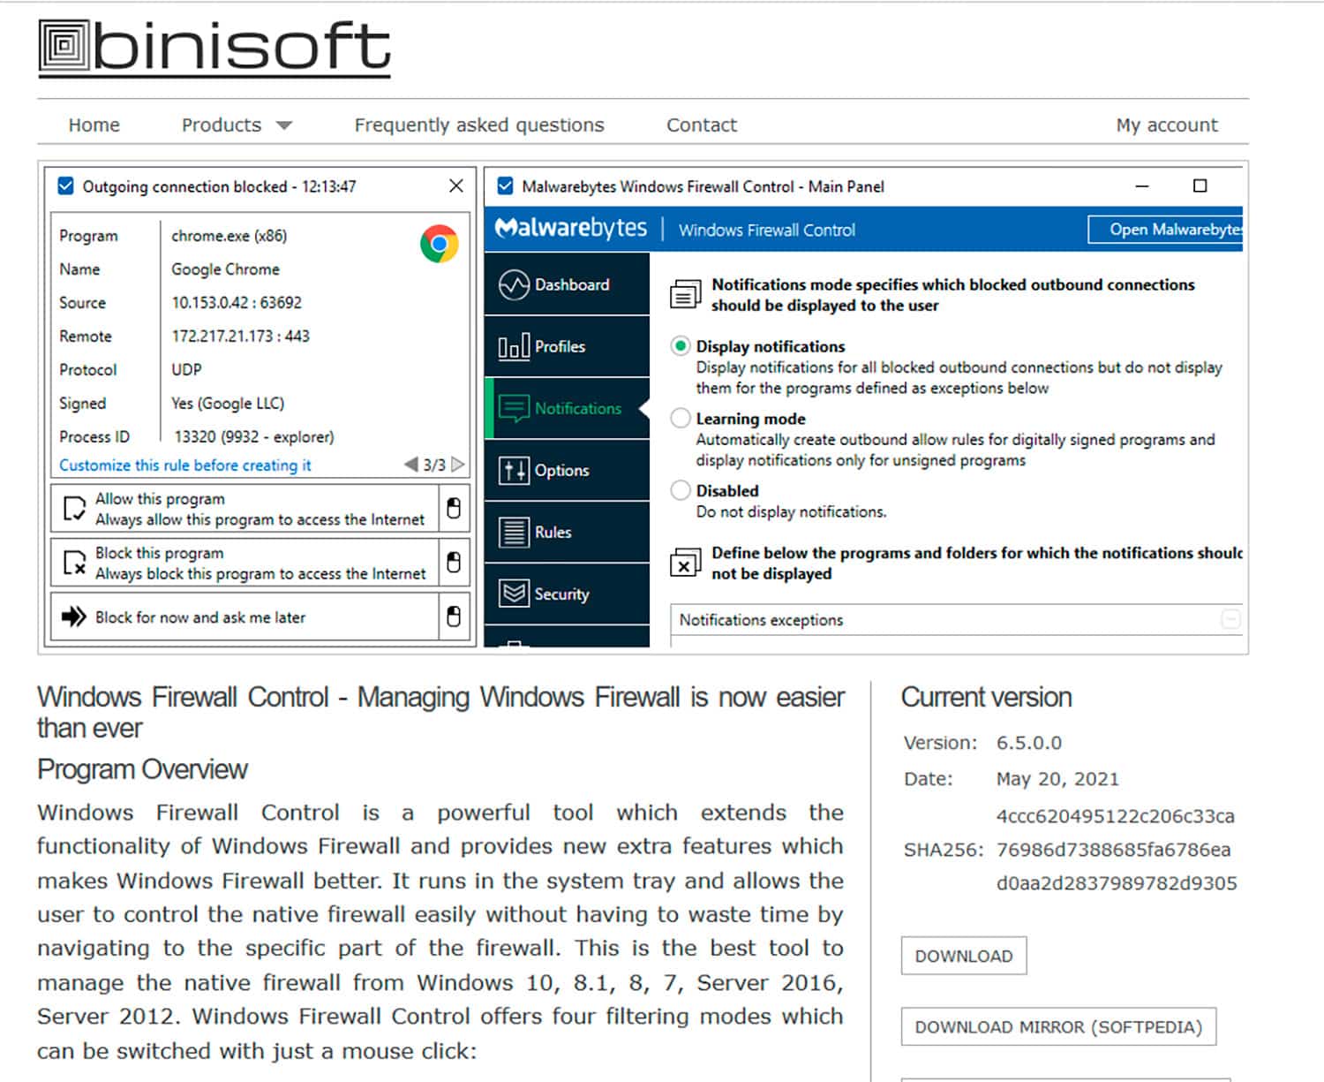Close the Outgoing connection blocked popup
This screenshot has height=1082, width=1324.
pos(455,185)
